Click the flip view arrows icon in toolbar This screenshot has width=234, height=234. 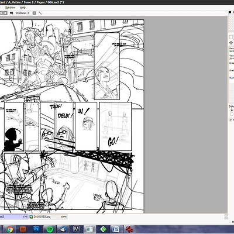(12, 13)
